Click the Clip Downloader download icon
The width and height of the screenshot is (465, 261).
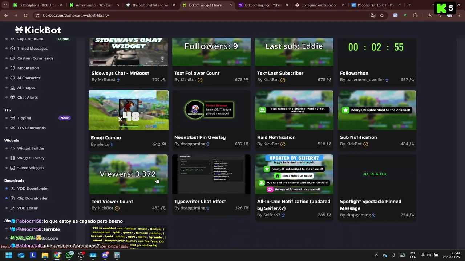pyautogui.click(x=12, y=198)
